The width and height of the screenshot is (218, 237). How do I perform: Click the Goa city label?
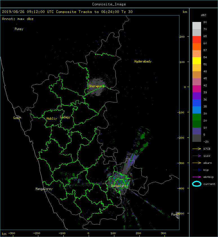(16, 118)
